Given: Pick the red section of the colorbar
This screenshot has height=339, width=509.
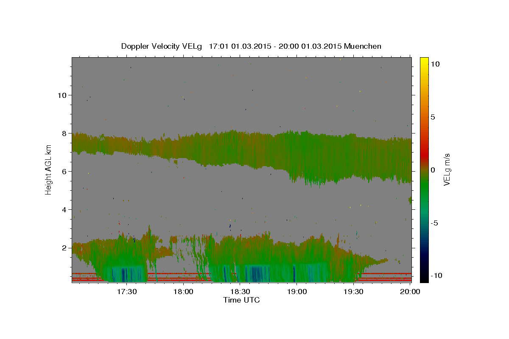Looking at the screenshot, I should (x=424, y=155).
